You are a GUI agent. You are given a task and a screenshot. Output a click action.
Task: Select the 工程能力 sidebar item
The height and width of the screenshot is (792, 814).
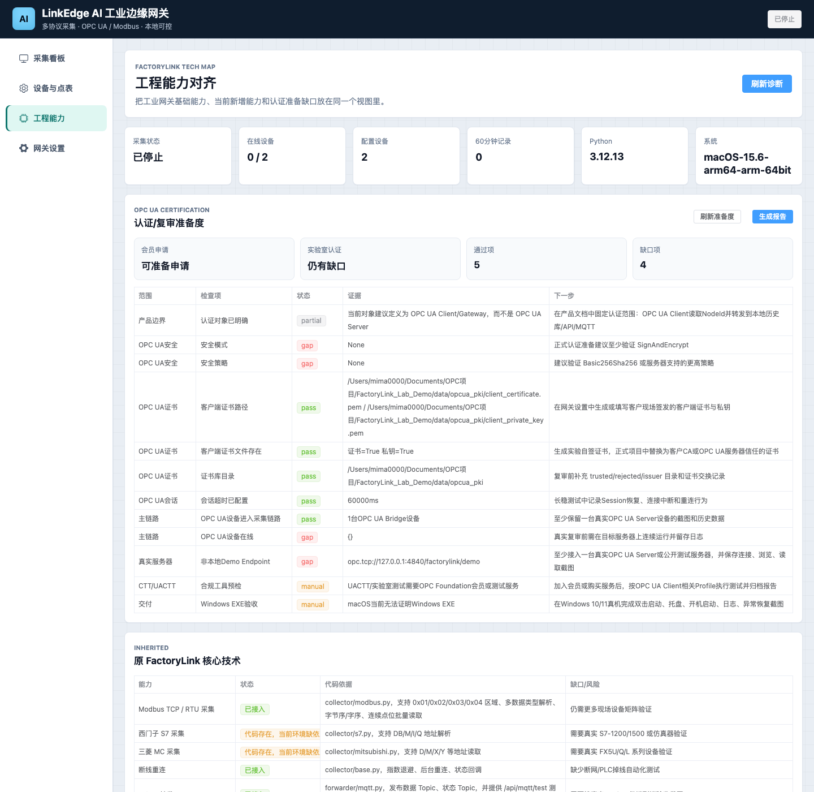57,118
